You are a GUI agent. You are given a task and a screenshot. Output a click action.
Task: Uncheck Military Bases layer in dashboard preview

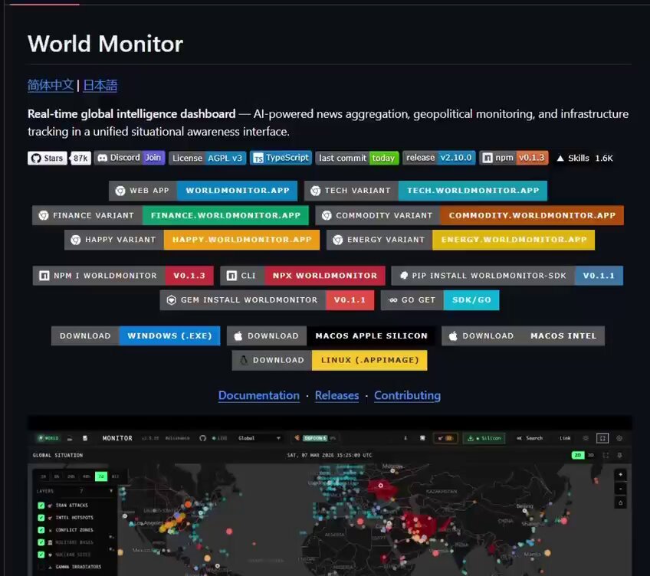tap(41, 542)
